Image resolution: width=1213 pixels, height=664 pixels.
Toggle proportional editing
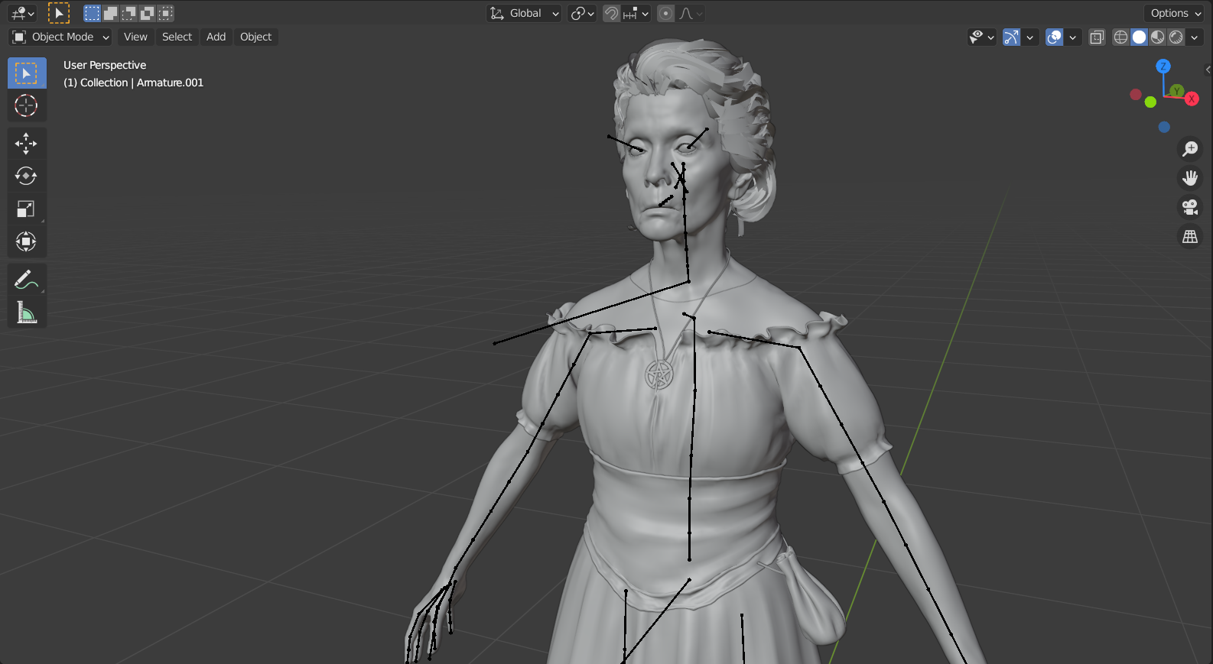tap(666, 13)
